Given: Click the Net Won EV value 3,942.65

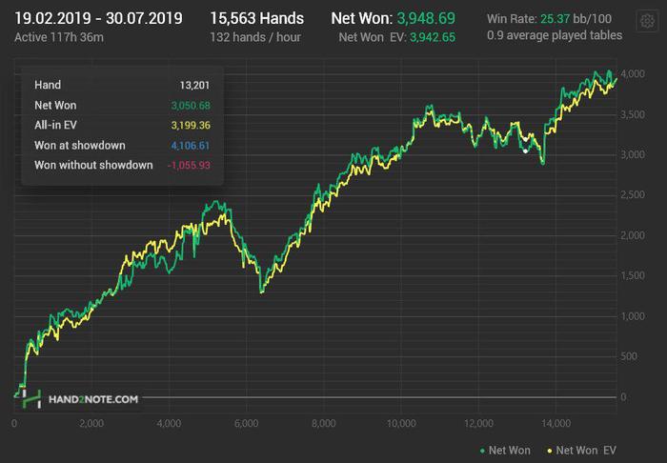Looking at the screenshot, I should [433, 37].
